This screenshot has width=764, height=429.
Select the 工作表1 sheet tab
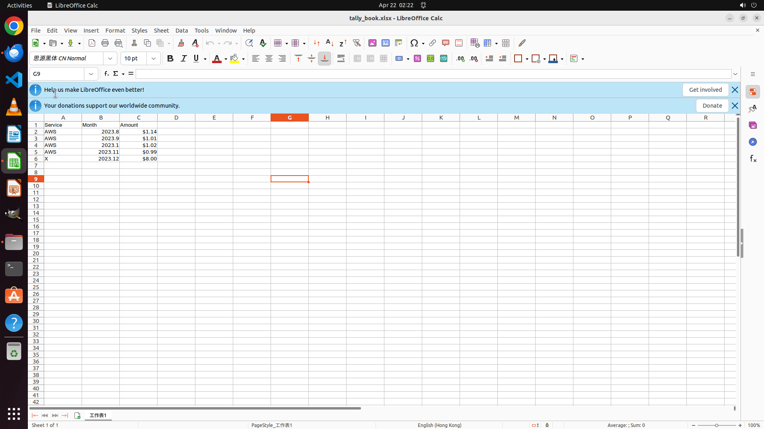point(98,415)
